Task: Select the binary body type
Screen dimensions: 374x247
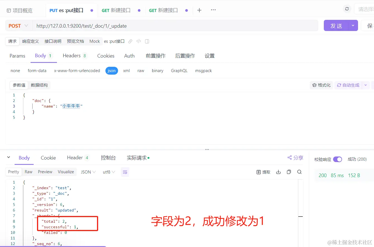Action: point(158,71)
